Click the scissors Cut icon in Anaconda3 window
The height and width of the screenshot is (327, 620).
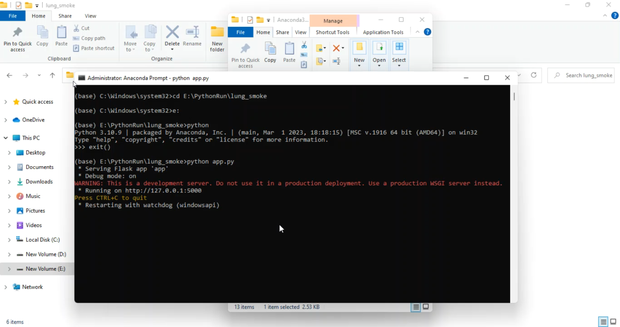point(304,45)
